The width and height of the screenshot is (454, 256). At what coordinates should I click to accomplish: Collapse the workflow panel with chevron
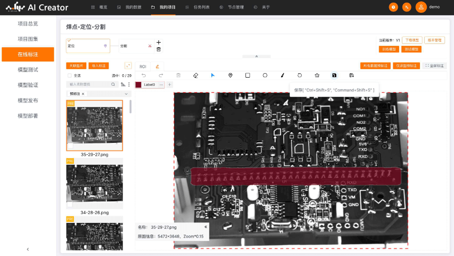[256, 56]
